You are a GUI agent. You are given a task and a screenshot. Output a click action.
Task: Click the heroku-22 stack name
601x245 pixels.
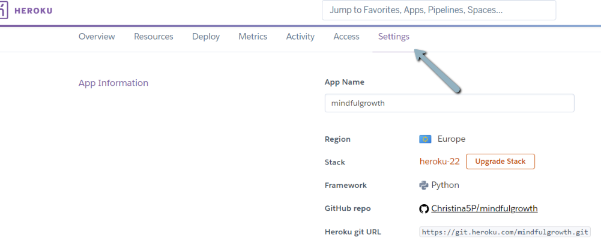pos(439,162)
